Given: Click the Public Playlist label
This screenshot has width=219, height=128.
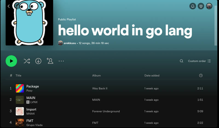Looking at the screenshot, I should click(x=67, y=19).
